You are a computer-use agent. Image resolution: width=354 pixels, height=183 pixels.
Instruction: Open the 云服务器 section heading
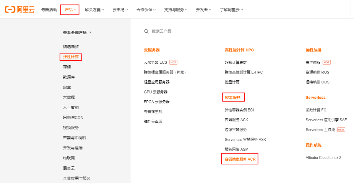click(x=152, y=50)
